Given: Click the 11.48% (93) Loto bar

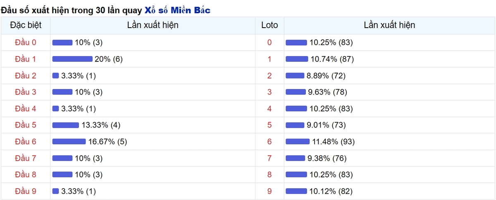Looking at the screenshot, I should coord(298,141).
